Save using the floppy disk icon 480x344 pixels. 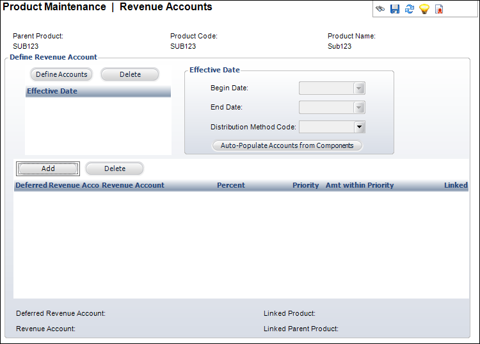[x=395, y=9]
